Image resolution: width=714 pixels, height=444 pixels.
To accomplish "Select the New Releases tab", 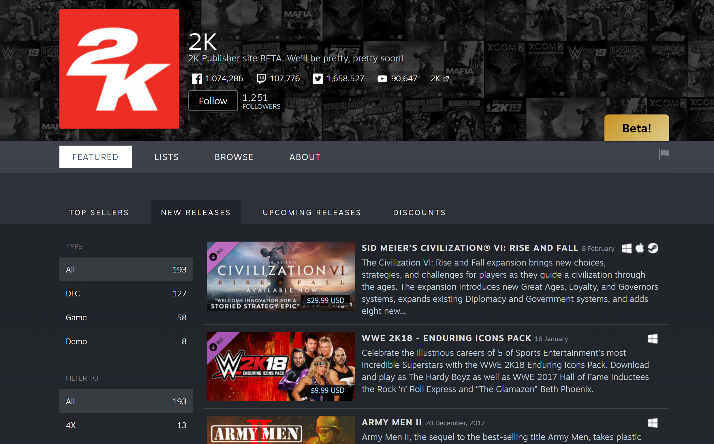I will click(x=196, y=212).
